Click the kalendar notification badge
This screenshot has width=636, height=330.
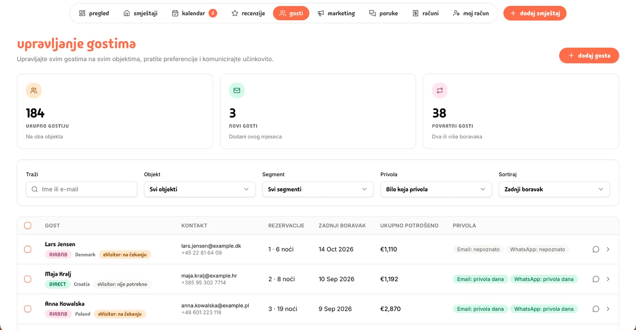213,13
